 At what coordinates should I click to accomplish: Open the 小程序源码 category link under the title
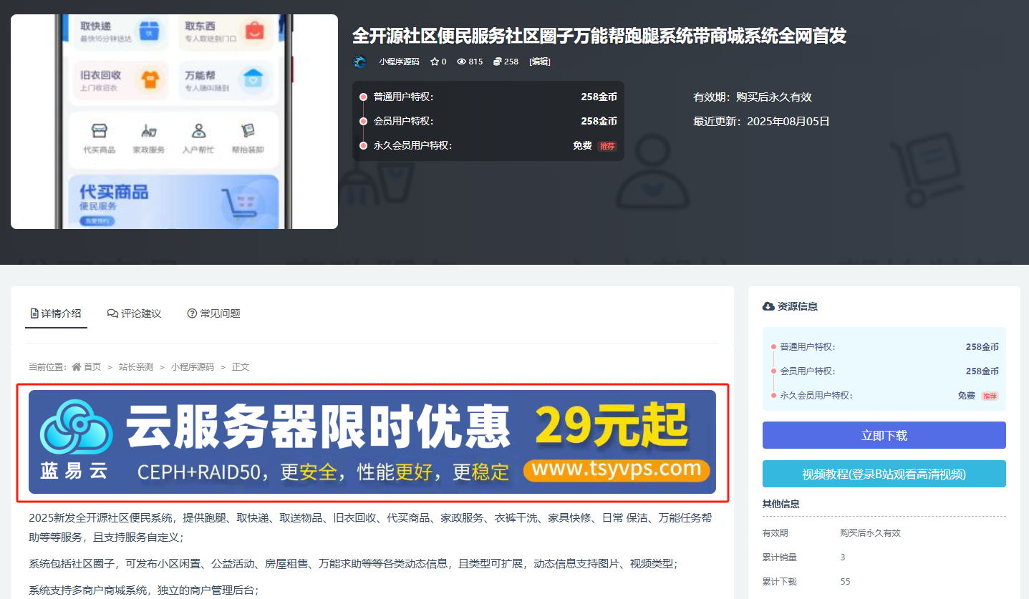(399, 62)
